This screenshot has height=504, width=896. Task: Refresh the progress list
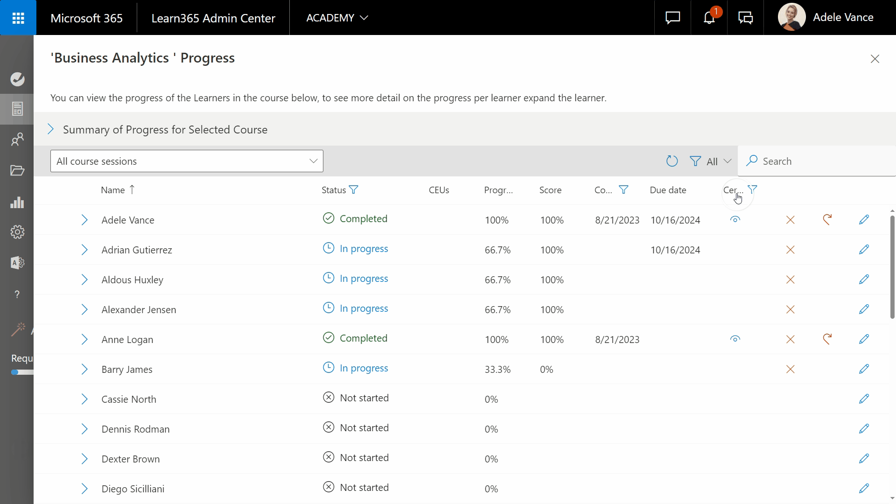[672, 161]
